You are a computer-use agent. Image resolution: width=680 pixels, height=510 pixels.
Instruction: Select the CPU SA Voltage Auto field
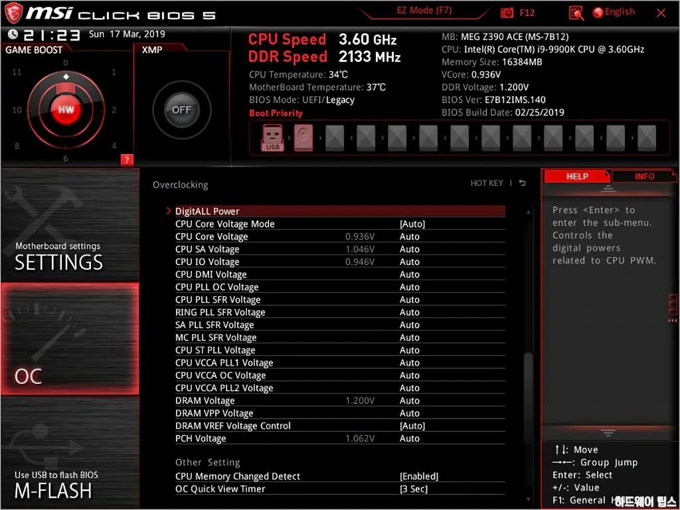[409, 250]
